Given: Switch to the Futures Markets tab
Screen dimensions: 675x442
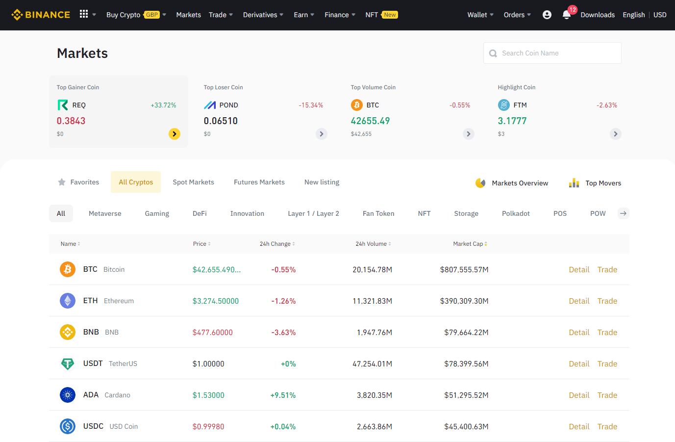Looking at the screenshot, I should coord(259,182).
